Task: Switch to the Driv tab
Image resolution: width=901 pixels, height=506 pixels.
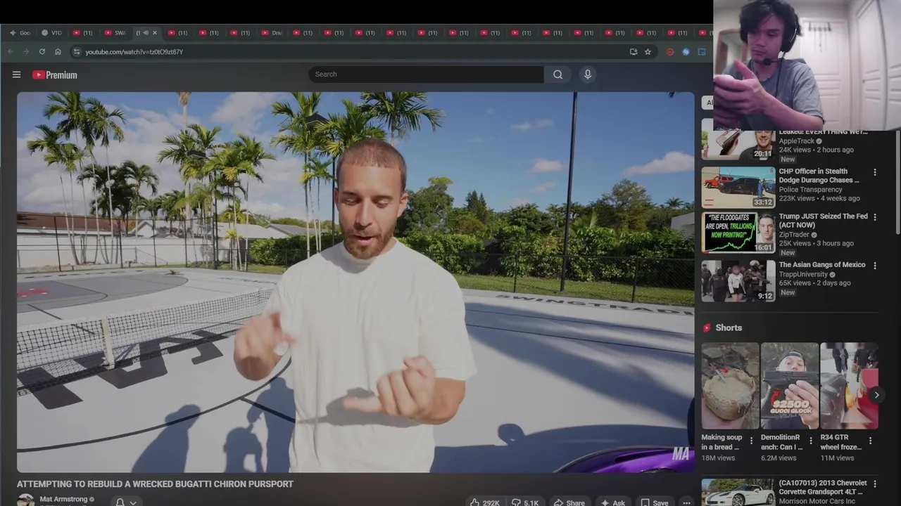Action: click(272, 32)
